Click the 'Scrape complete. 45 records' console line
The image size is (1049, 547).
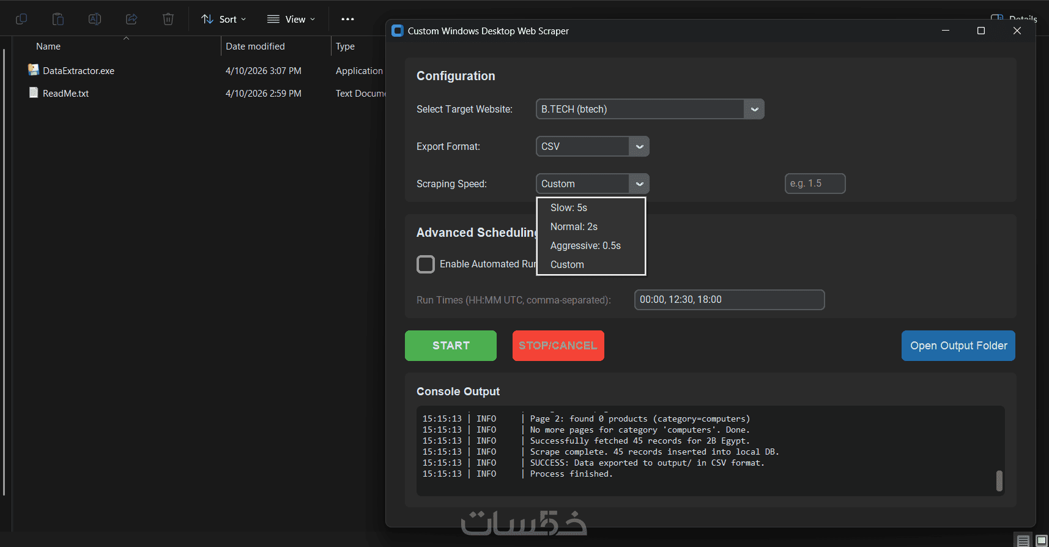click(x=654, y=452)
